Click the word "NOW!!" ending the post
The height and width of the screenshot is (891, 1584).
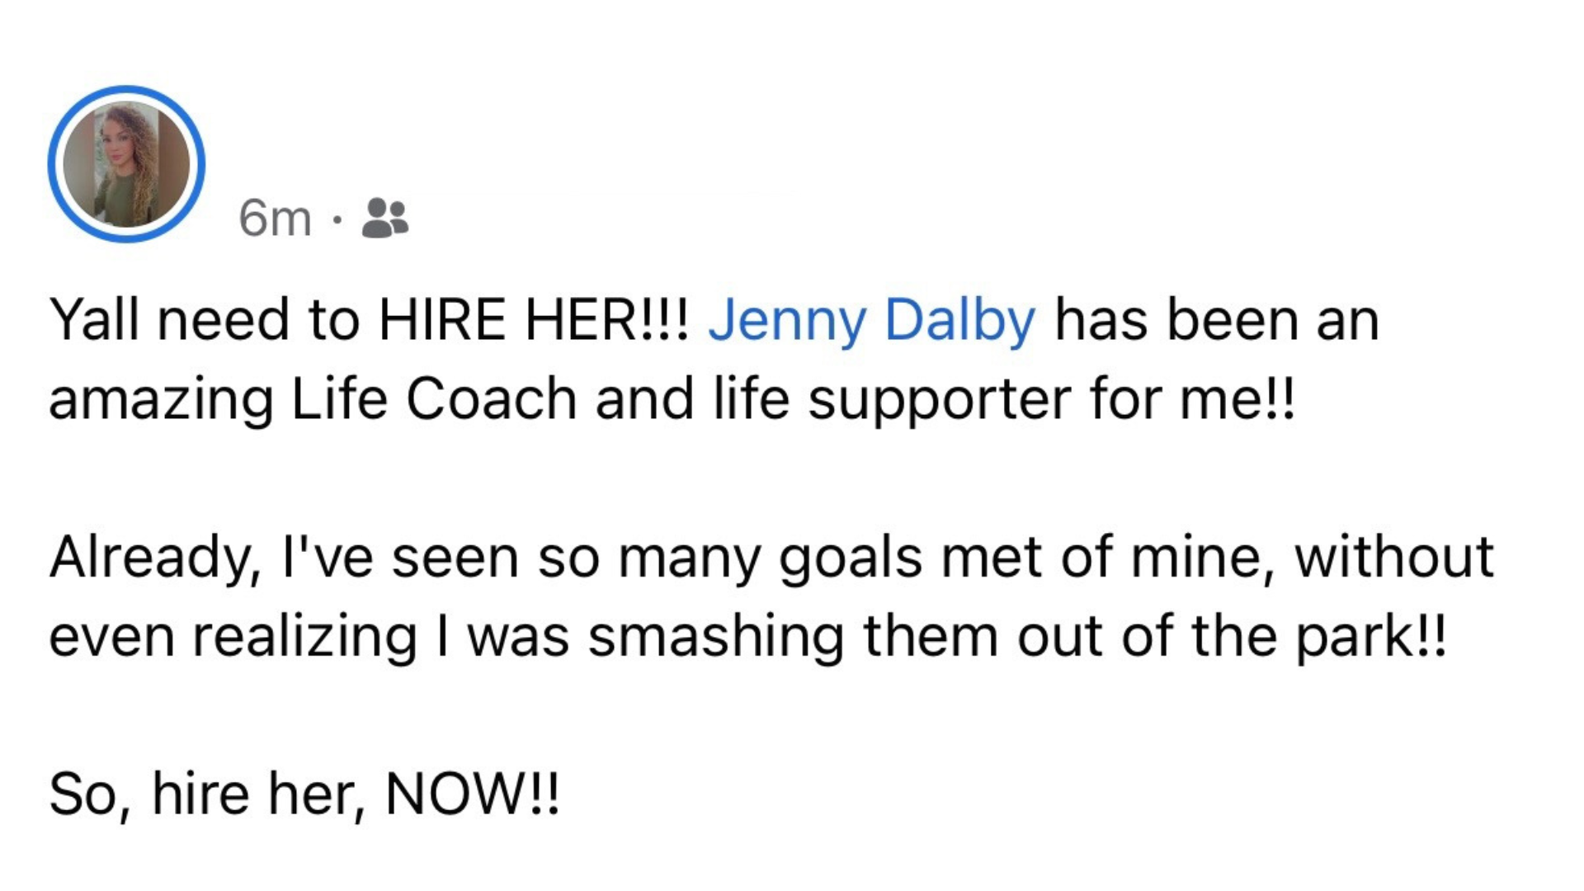(x=473, y=794)
